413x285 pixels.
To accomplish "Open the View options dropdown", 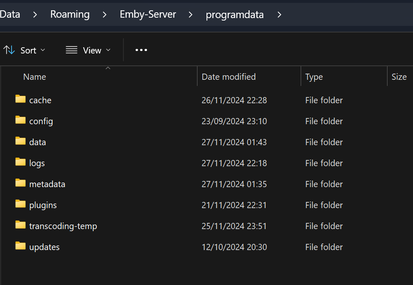I will (x=88, y=50).
